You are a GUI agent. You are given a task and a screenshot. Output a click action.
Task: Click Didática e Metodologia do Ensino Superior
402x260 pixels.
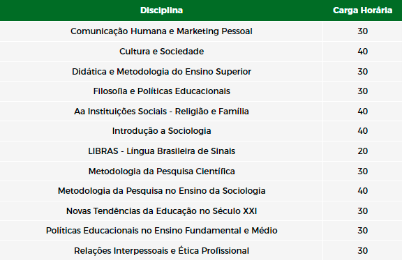[161, 72]
